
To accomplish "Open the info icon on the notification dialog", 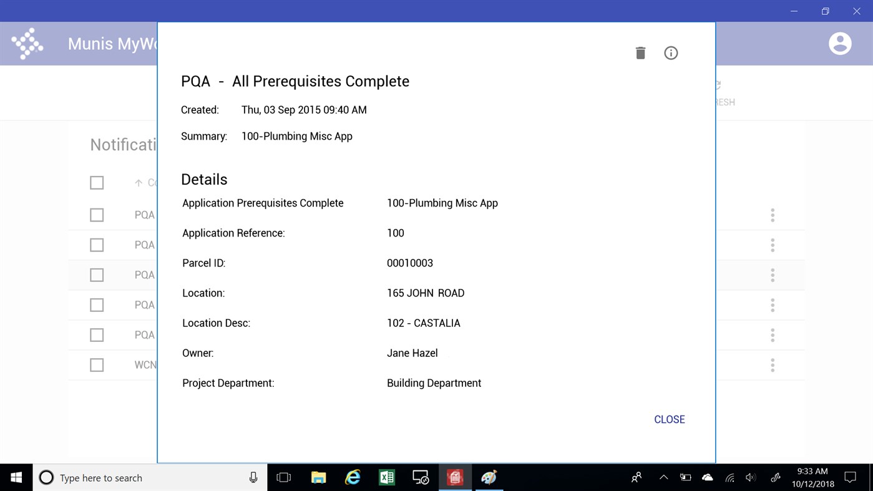I will 671,53.
